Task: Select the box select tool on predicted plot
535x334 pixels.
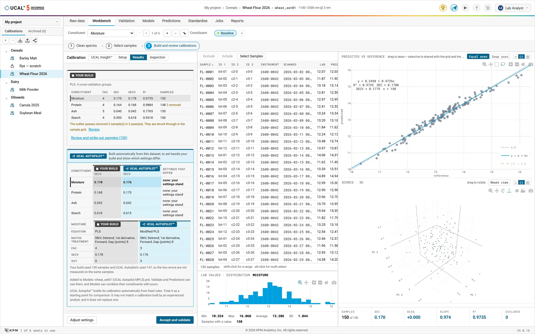Action: pos(497,64)
